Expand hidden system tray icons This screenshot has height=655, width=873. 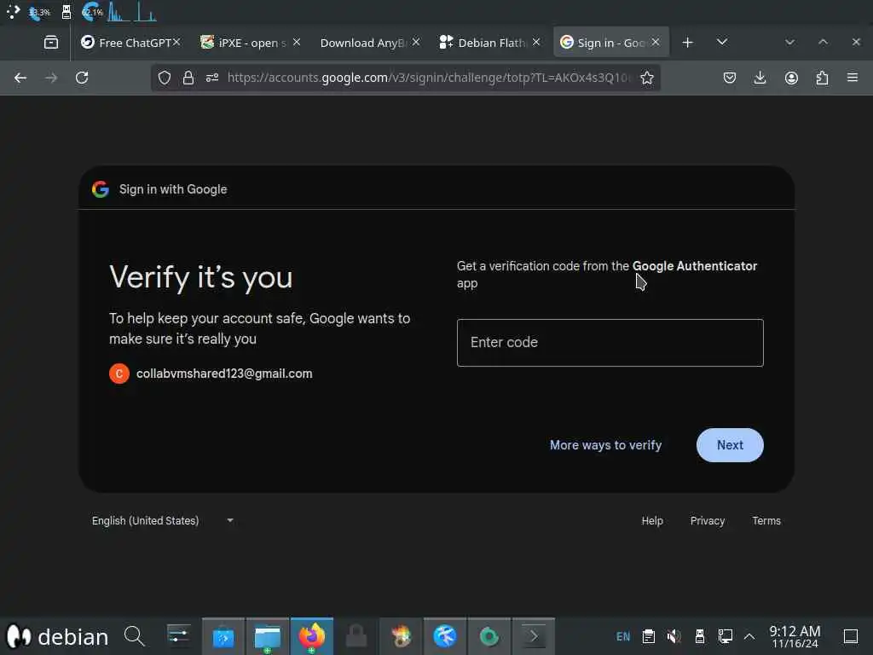[x=749, y=636]
